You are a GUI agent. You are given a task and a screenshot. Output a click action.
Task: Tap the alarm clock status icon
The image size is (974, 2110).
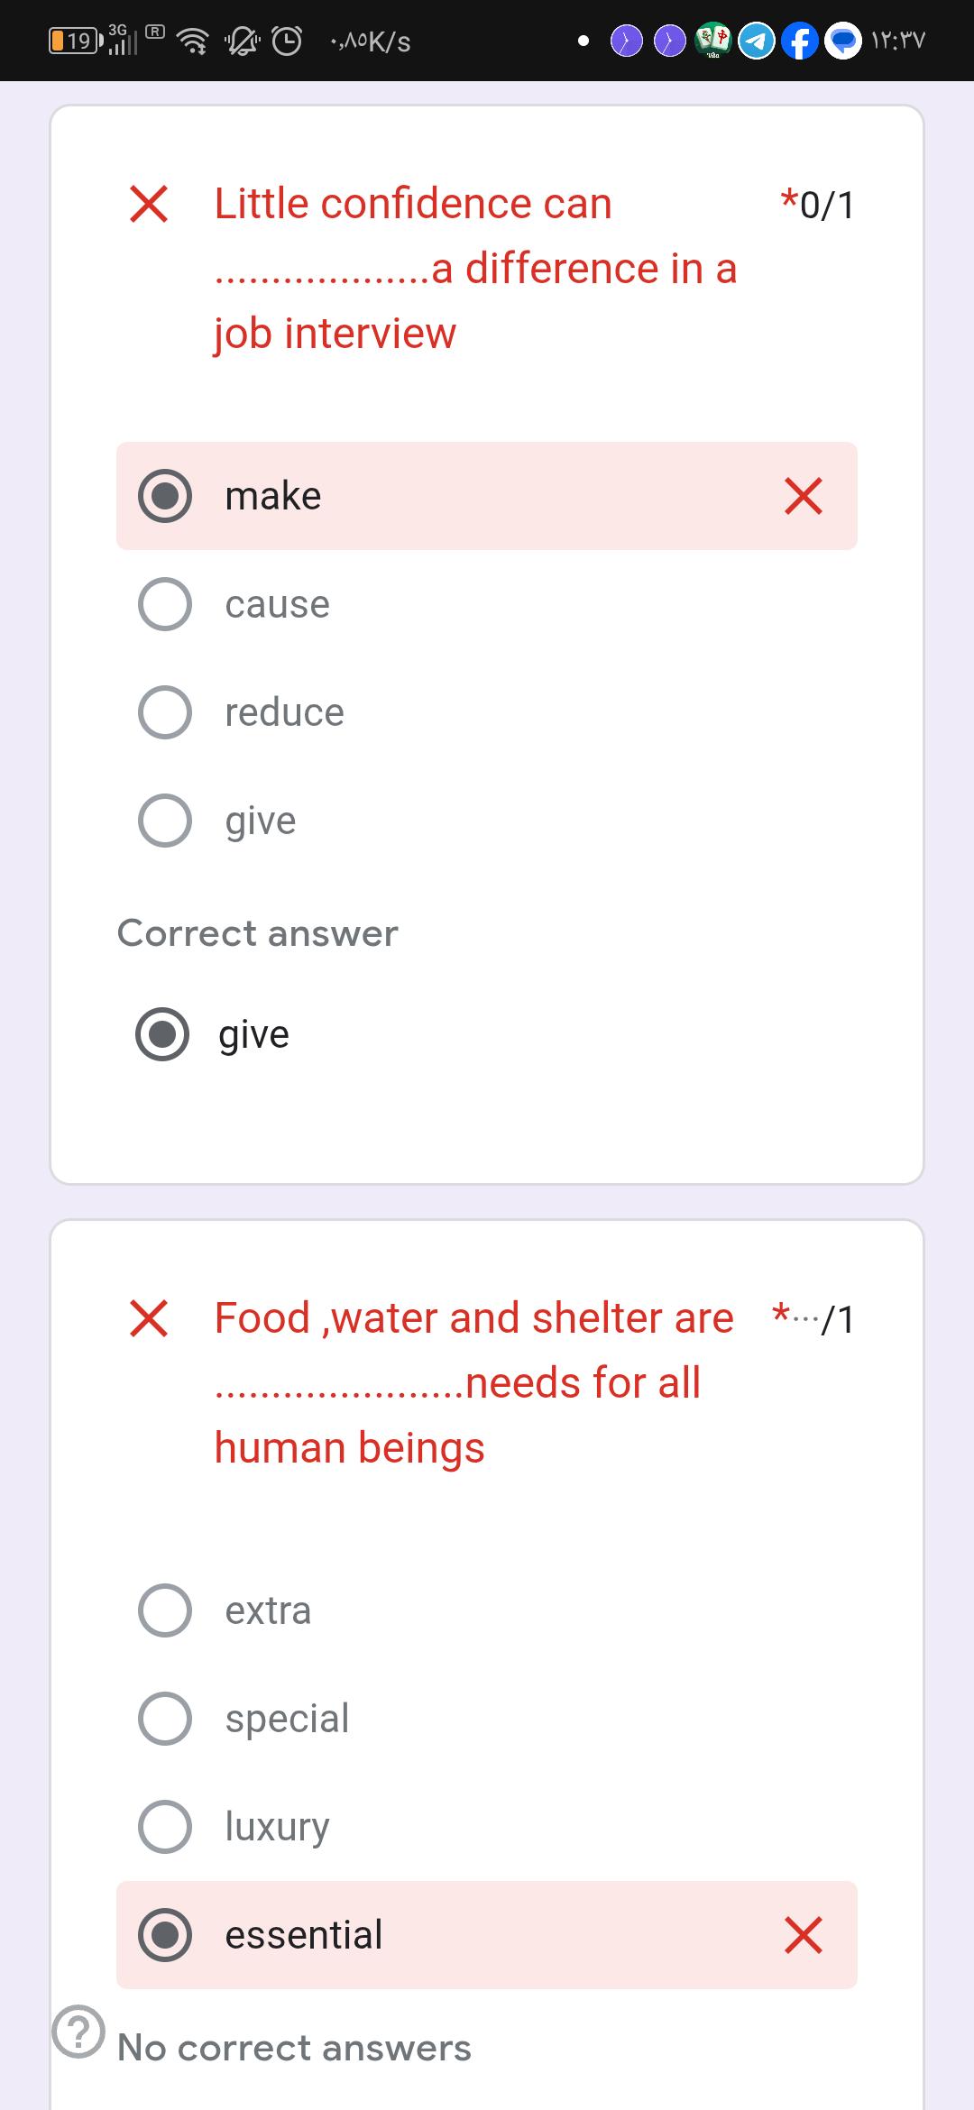(x=287, y=41)
